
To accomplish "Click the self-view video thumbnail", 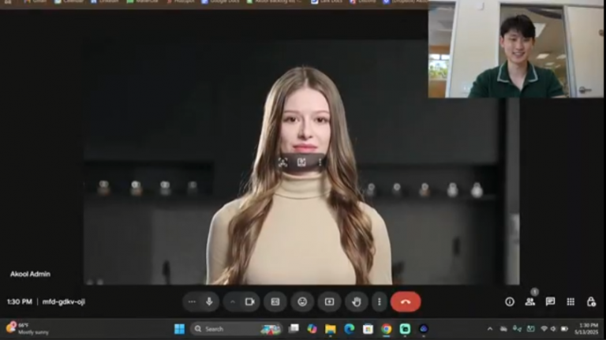I will tap(516, 50).
